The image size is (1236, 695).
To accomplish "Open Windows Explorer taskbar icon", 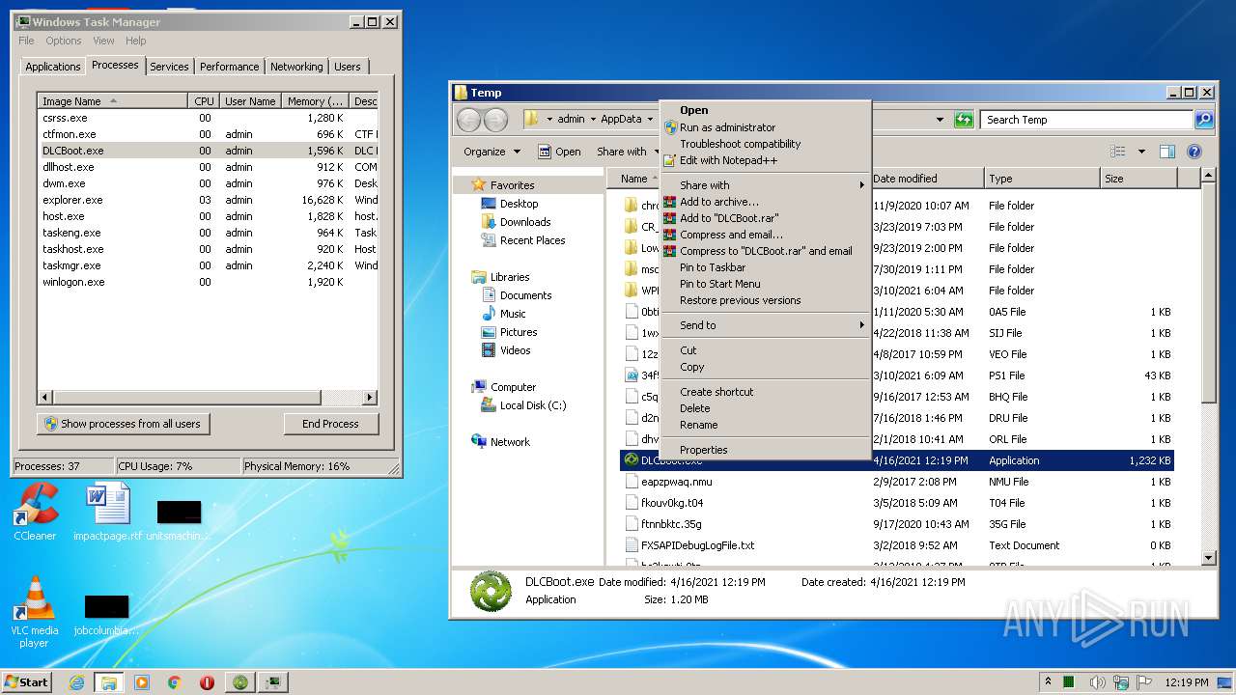I will click(x=109, y=682).
